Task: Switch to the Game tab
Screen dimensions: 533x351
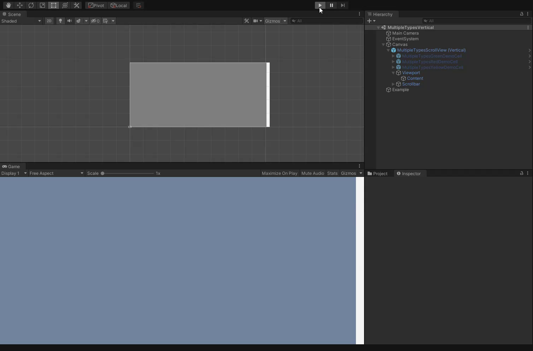Action: click(x=11, y=166)
